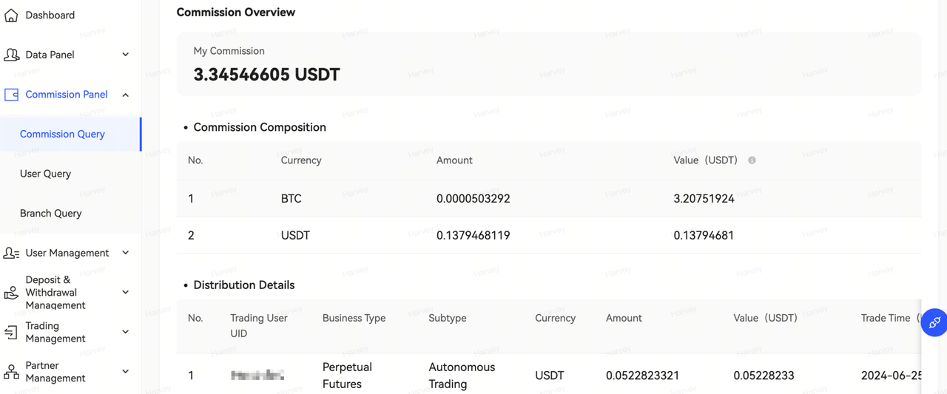Open the User Query page

(45, 174)
